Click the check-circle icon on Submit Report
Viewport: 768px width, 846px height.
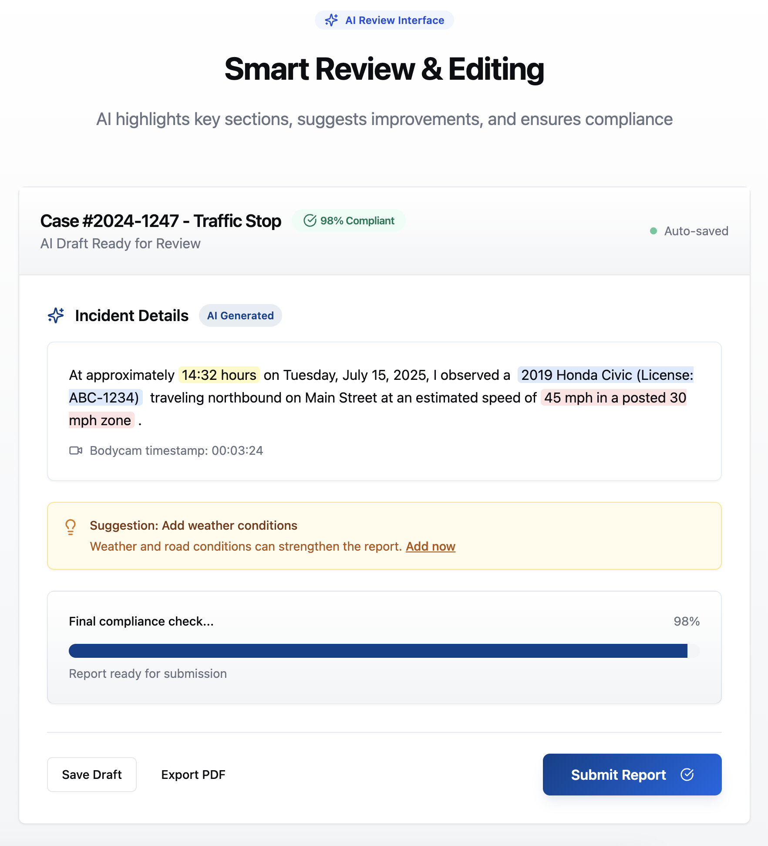pos(687,775)
